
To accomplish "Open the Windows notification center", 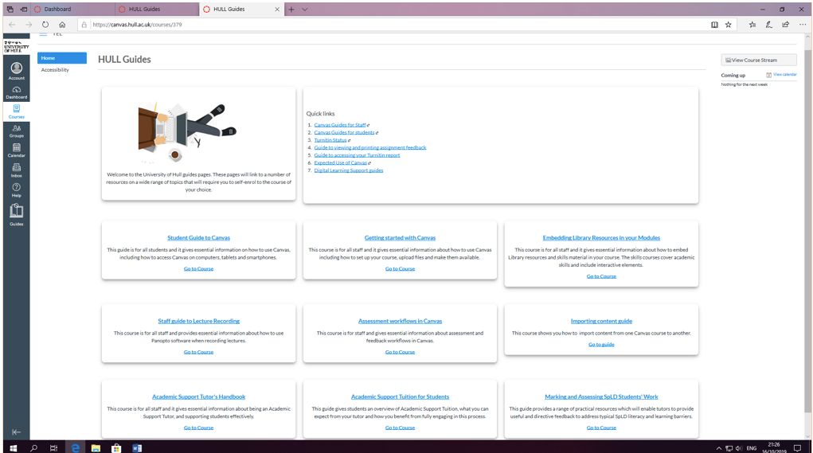I will point(797,447).
